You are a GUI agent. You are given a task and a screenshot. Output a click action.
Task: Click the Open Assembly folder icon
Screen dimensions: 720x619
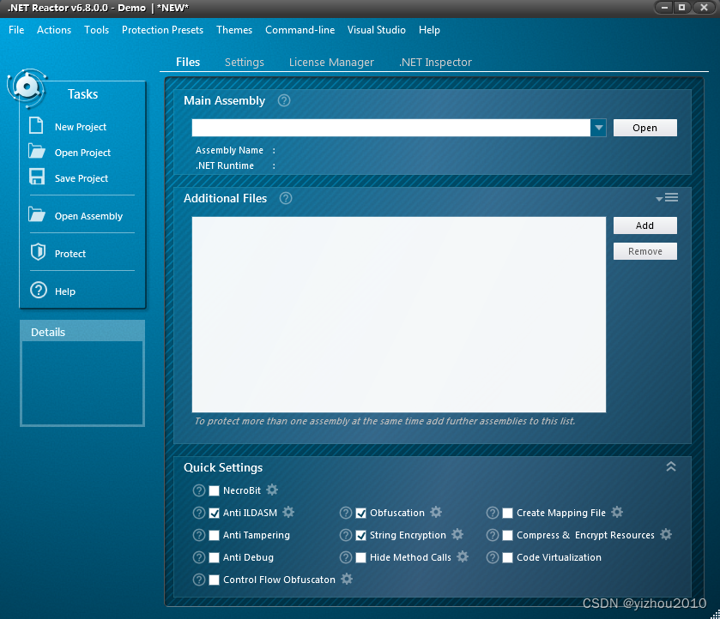tap(37, 214)
